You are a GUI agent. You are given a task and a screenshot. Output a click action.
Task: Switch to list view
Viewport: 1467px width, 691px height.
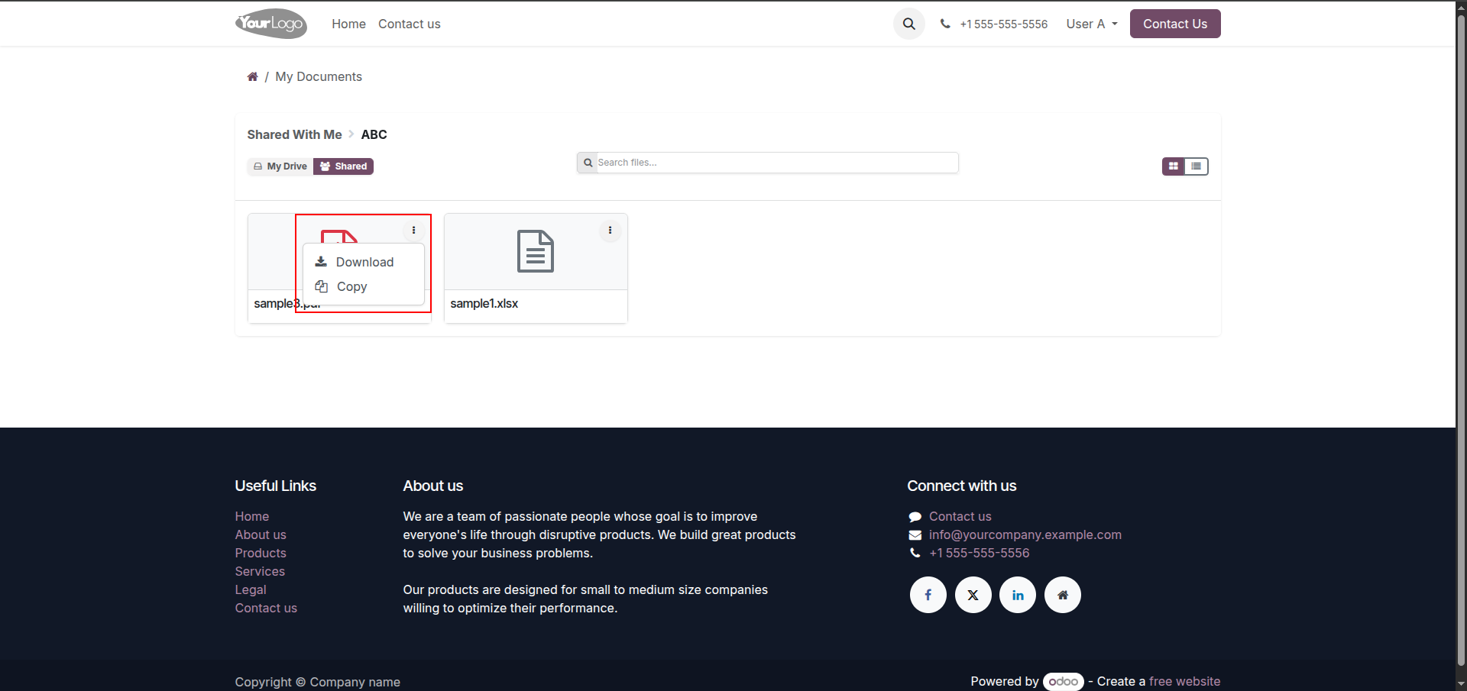[1197, 166]
